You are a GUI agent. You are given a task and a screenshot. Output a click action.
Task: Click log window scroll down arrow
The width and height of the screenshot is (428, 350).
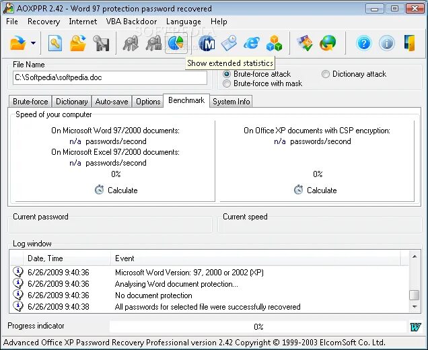tap(415, 307)
